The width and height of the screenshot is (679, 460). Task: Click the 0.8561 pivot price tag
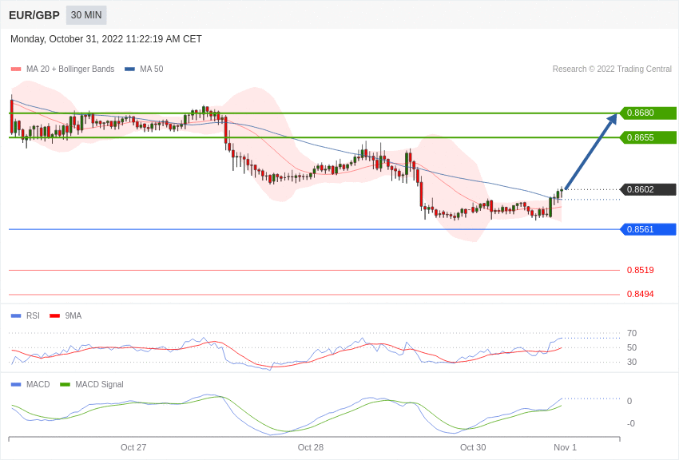(x=648, y=229)
